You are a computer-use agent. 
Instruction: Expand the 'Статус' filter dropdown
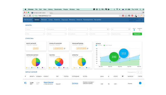[35, 34]
